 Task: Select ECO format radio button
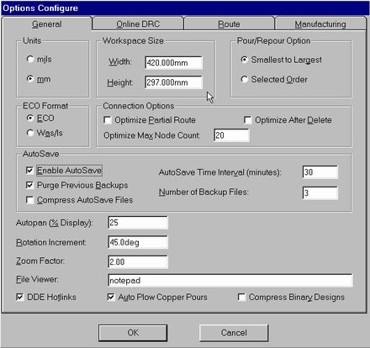click(x=30, y=118)
